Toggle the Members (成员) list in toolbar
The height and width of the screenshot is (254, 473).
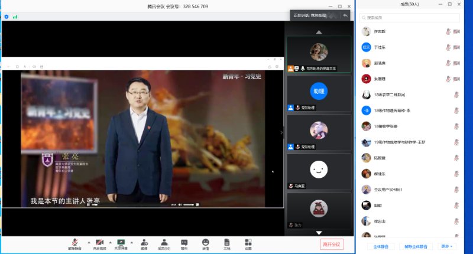(x=163, y=243)
